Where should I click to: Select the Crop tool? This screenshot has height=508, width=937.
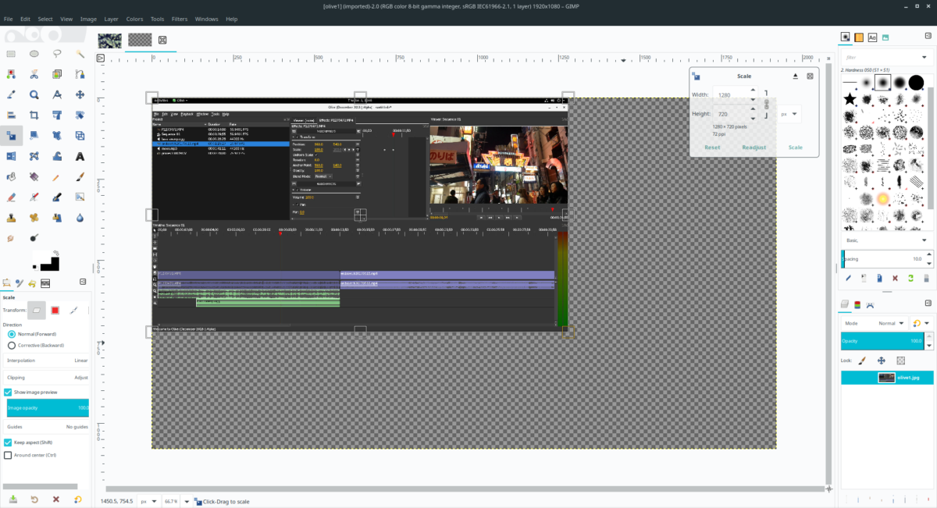click(34, 115)
